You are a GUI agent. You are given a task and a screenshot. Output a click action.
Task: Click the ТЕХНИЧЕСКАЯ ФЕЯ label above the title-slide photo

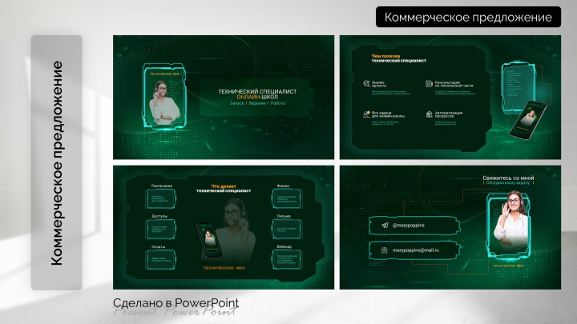point(164,74)
